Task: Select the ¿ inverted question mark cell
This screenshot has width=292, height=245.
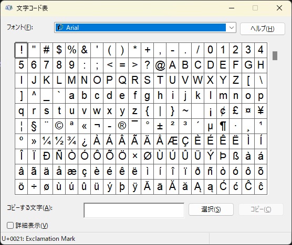Action: 84,141
